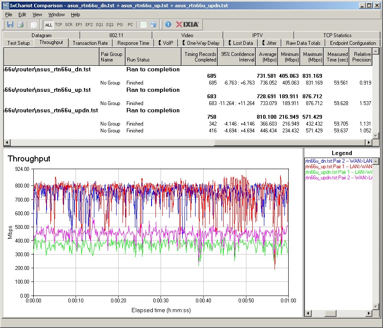Switch to the TCP Statistics tab

(337, 35)
